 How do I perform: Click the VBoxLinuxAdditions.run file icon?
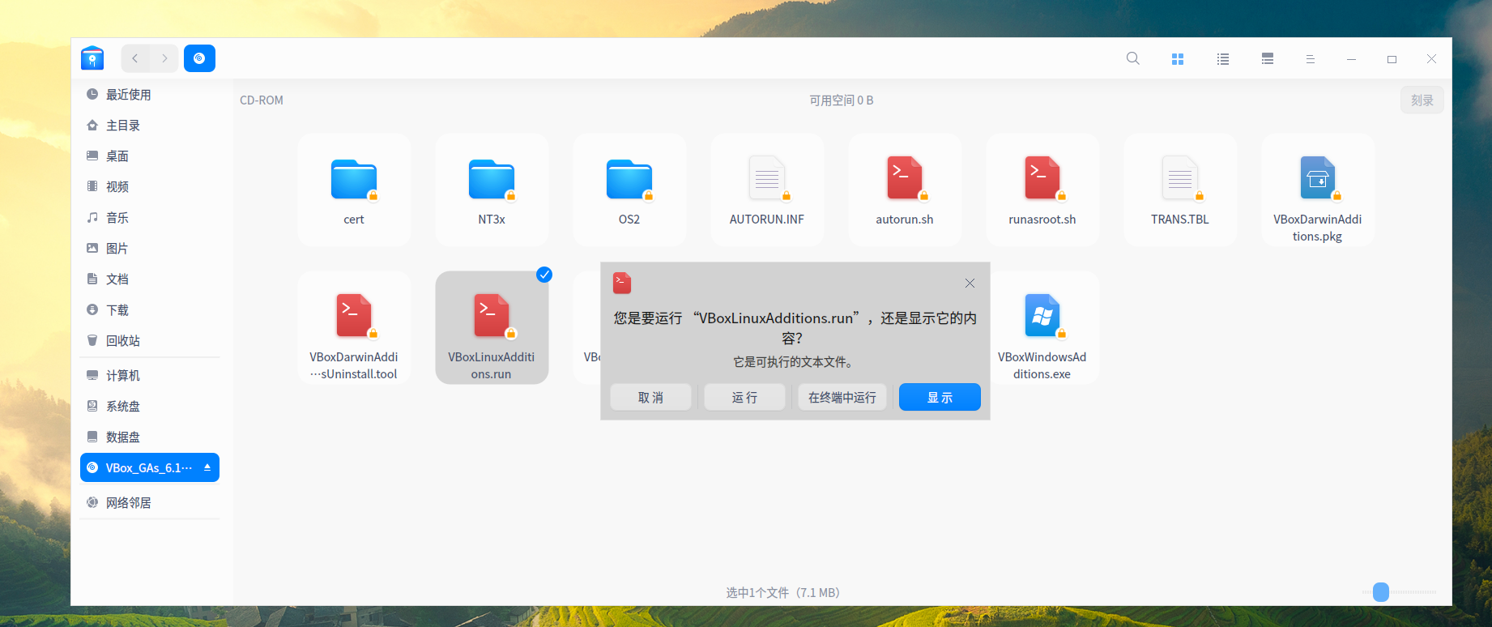click(492, 316)
